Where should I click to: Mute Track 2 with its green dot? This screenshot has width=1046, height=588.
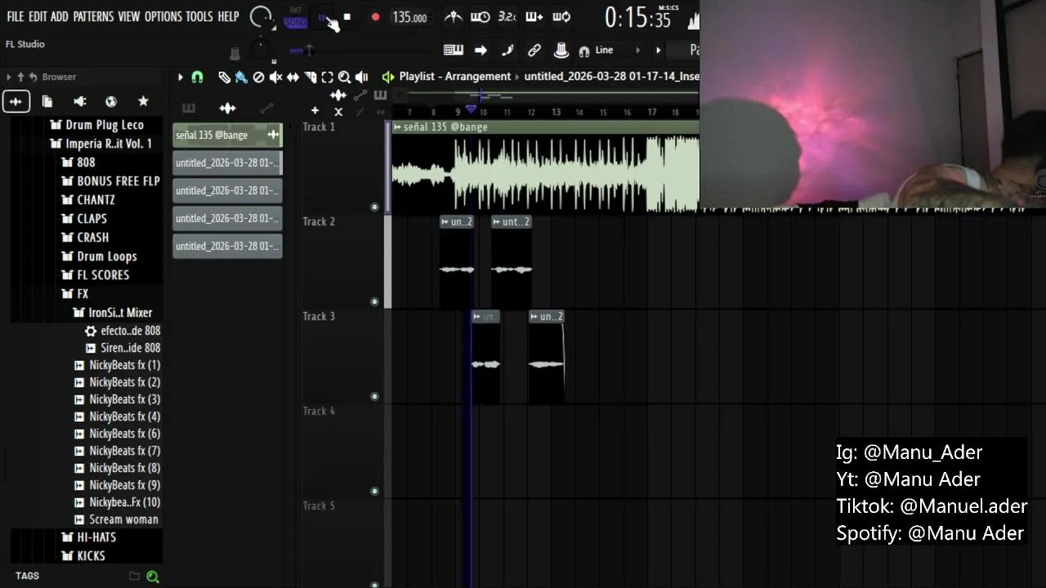[x=375, y=302]
